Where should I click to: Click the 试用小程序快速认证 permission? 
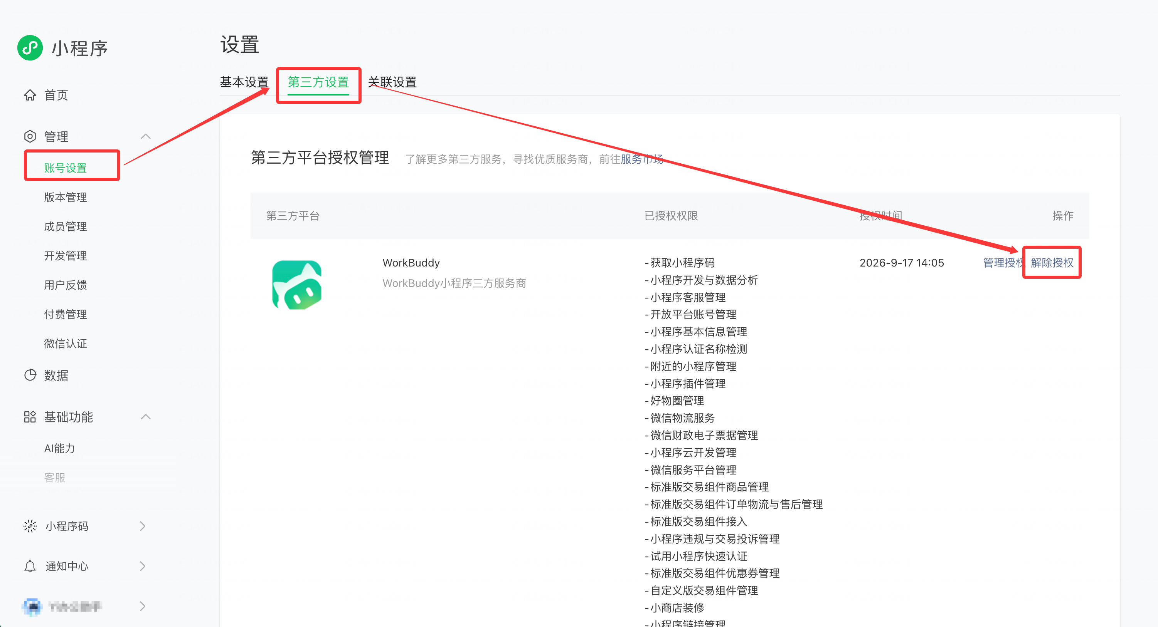pyautogui.click(x=695, y=556)
